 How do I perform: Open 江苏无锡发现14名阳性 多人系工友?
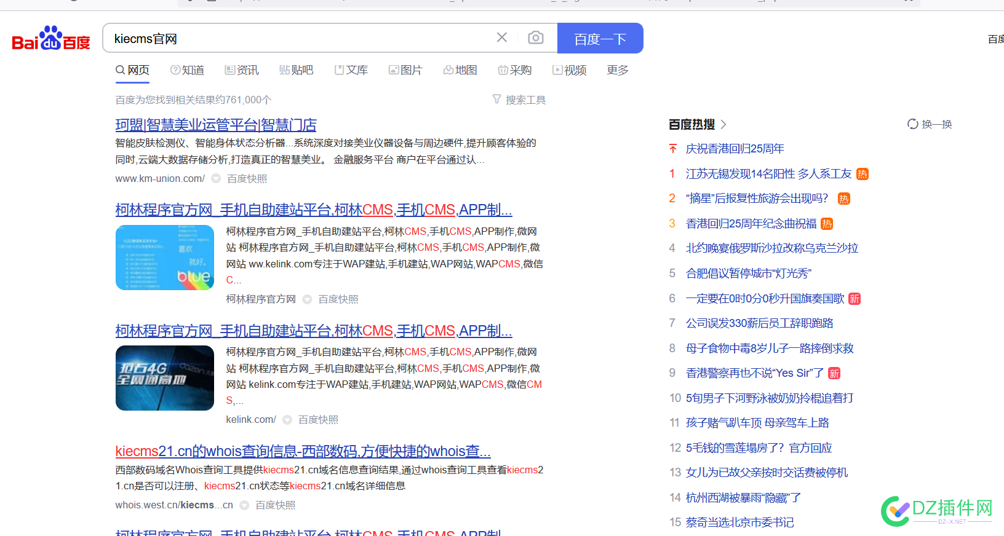769,174
